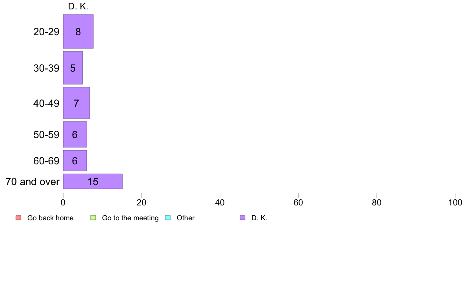Select the 70 and over bar showing 15
Image resolution: width=466 pixels, height=288 pixels.
tap(93, 181)
